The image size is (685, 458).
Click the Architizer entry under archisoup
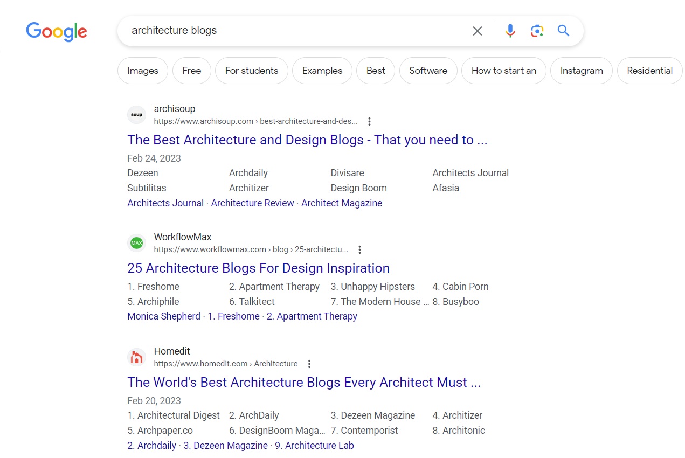click(249, 188)
